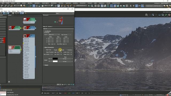The width and height of the screenshot is (171, 96).
Task: Activate Select and Scale tool
Action: 40,6
